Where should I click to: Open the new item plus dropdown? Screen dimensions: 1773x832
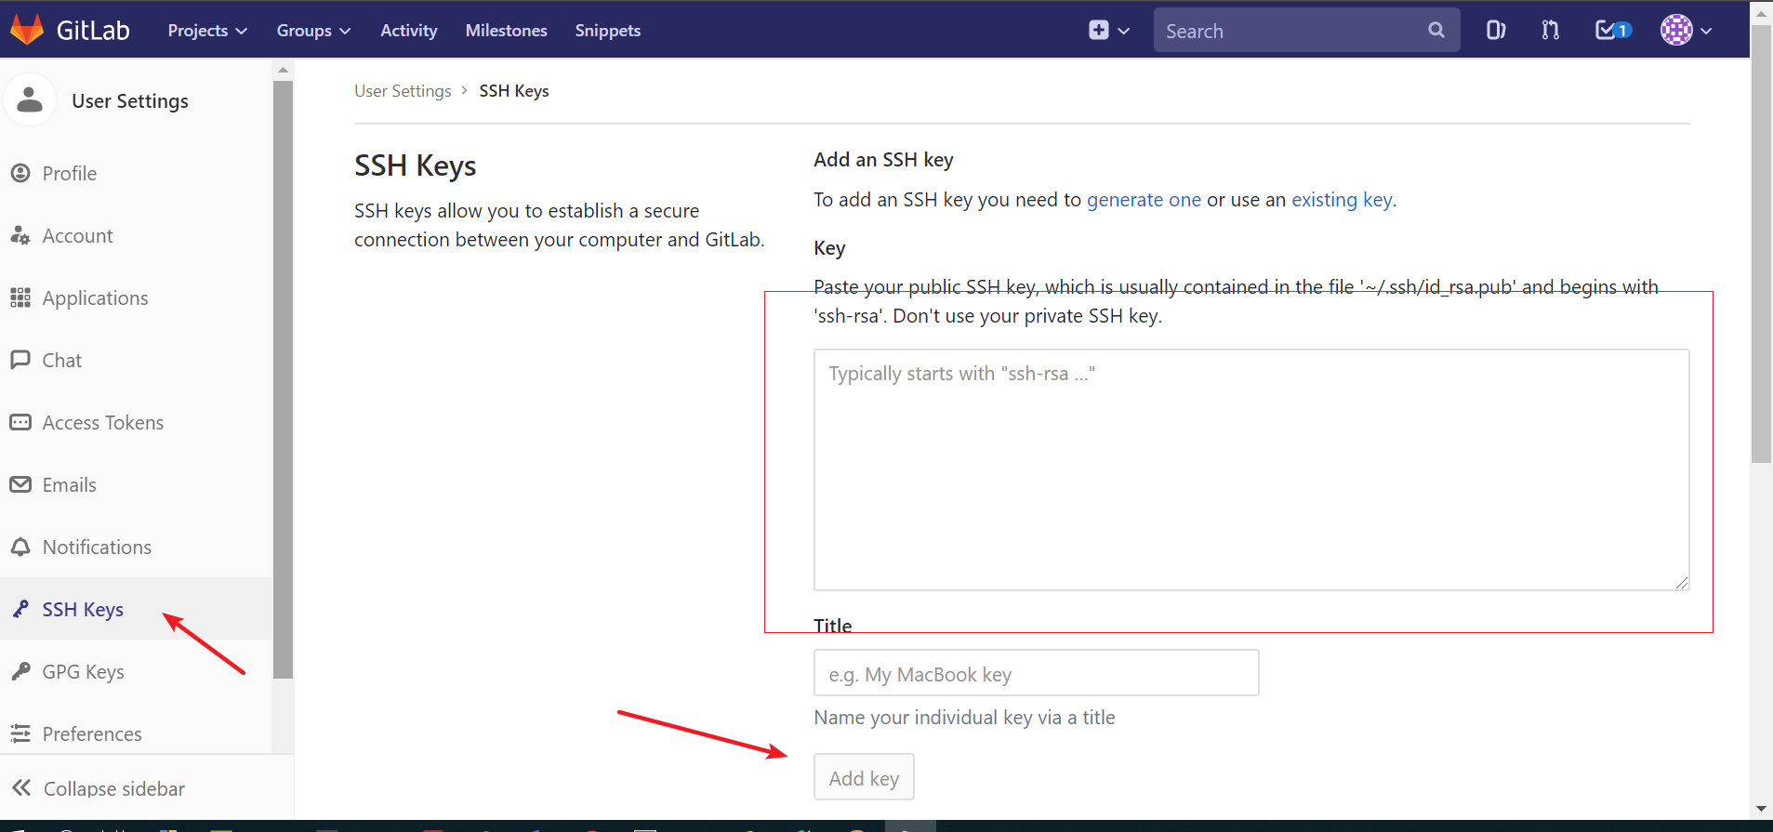[1108, 31]
